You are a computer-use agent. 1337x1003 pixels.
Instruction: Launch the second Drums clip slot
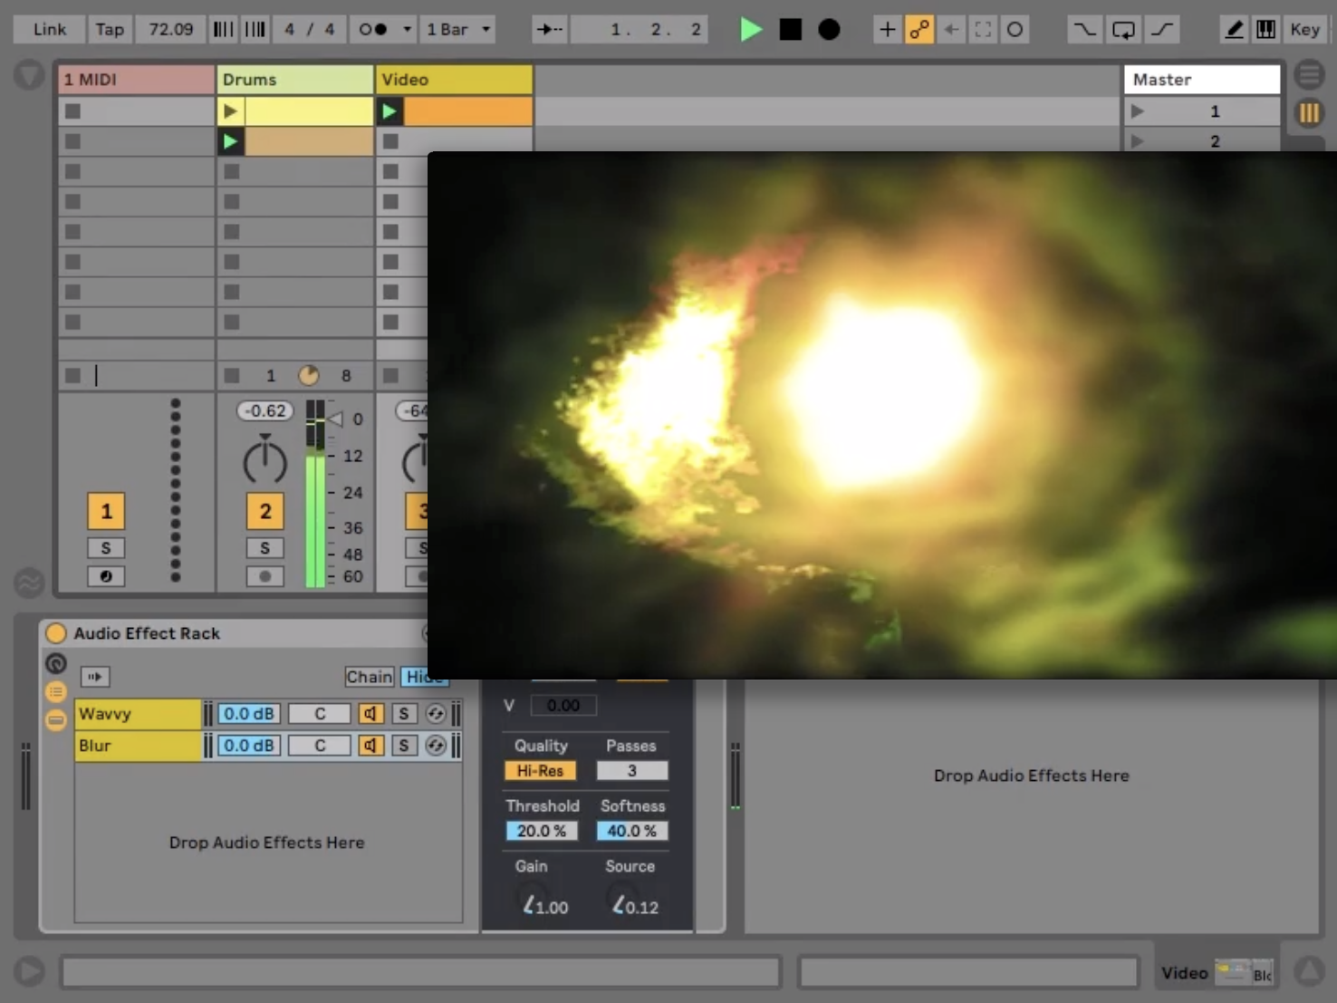231,141
